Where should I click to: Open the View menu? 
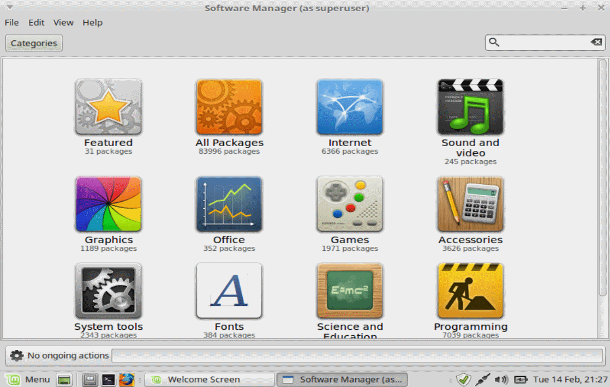(63, 22)
